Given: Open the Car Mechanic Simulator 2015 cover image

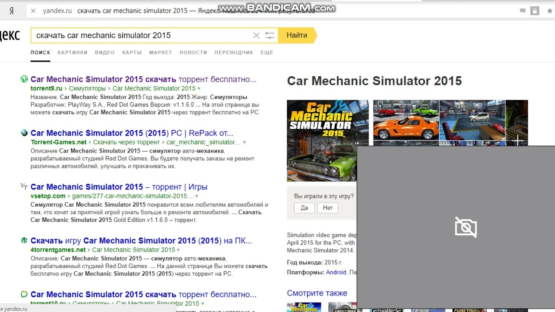Looking at the screenshot, I should tap(328, 141).
